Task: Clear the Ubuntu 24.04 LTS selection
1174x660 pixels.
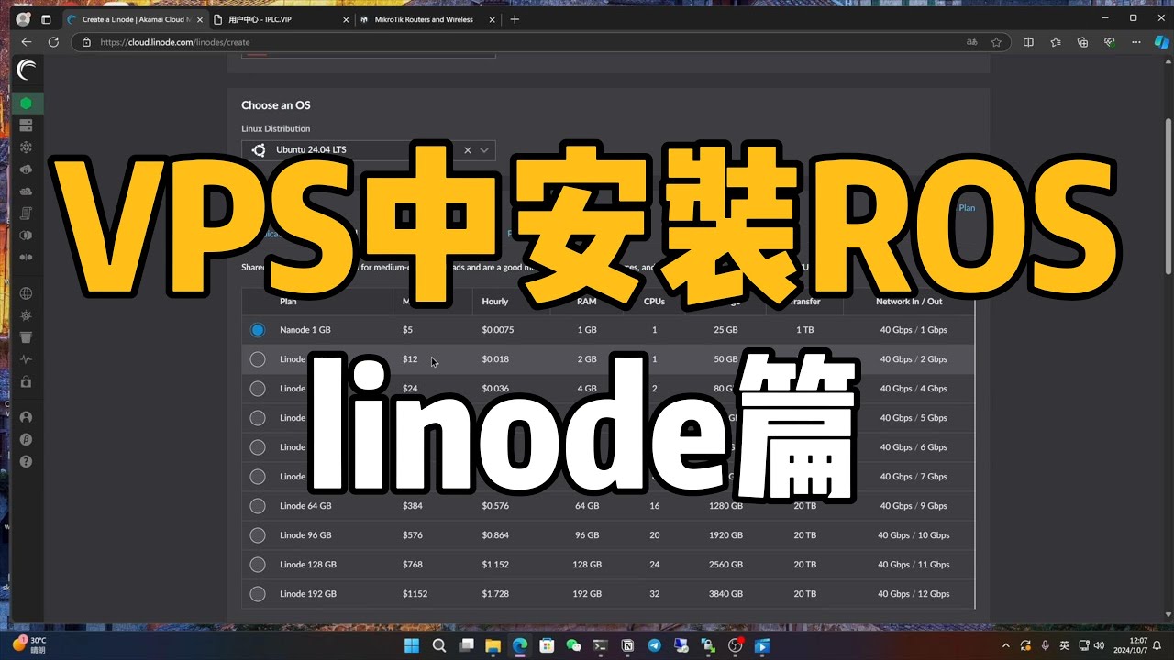Action: [468, 150]
